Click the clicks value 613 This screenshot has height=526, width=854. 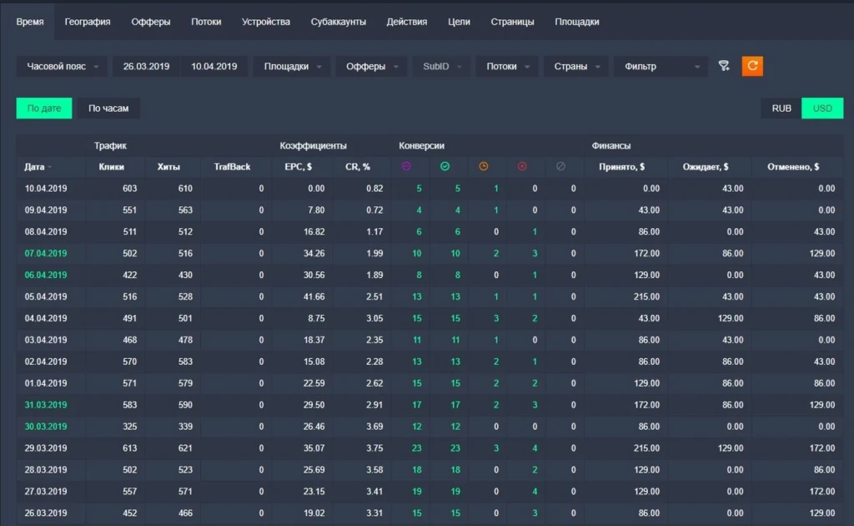coord(129,448)
